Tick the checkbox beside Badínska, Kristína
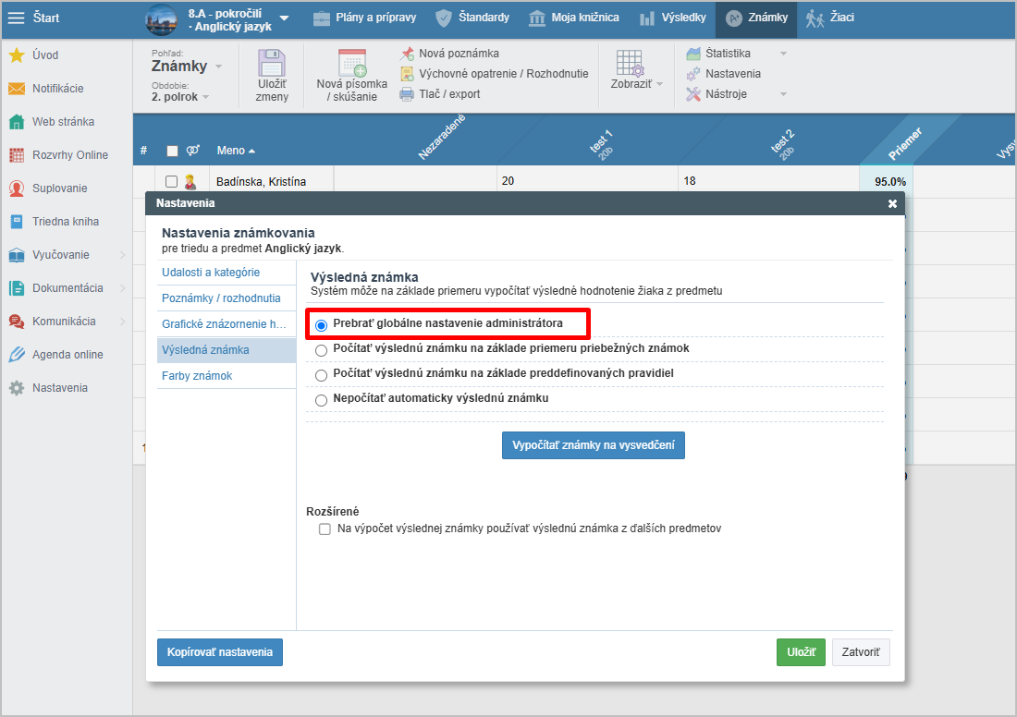Image resolution: width=1017 pixels, height=717 pixels. [171, 182]
